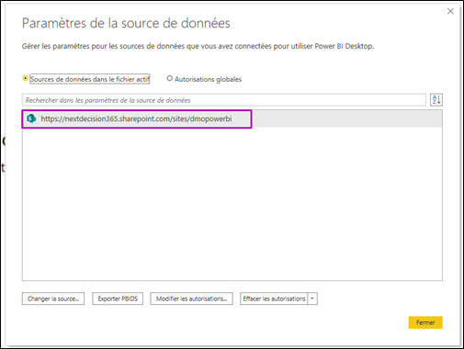Image resolution: width=464 pixels, height=349 pixels.
Task: Click the yellow 'Fermer' button
Action: point(425,322)
